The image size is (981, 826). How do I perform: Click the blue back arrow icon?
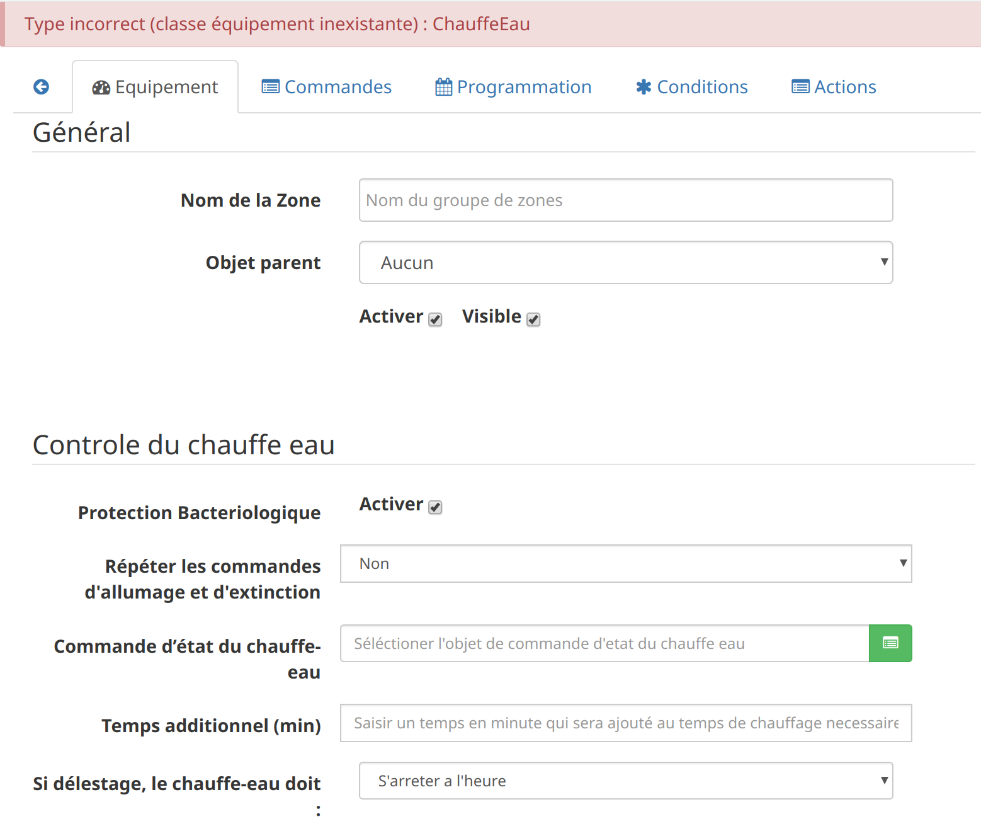(x=42, y=87)
